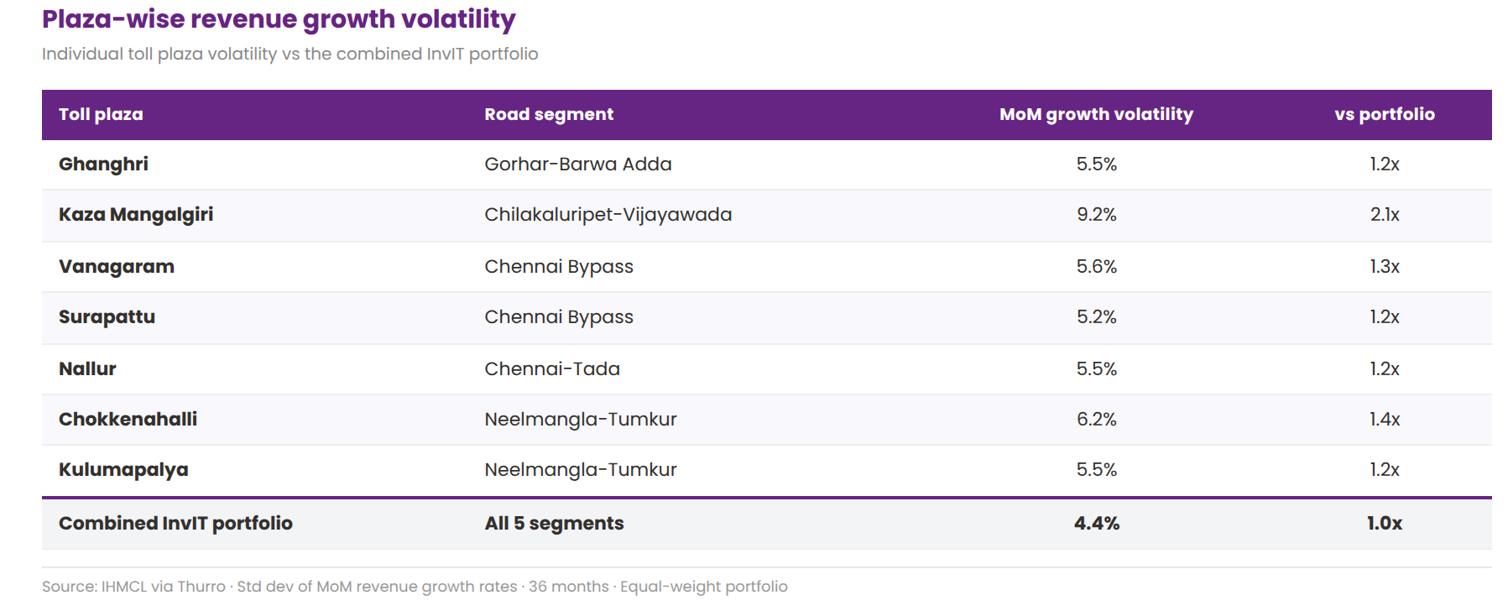The height and width of the screenshot is (611, 1508).
Task: Select the Kulumapalya plaza name
Action: (123, 470)
